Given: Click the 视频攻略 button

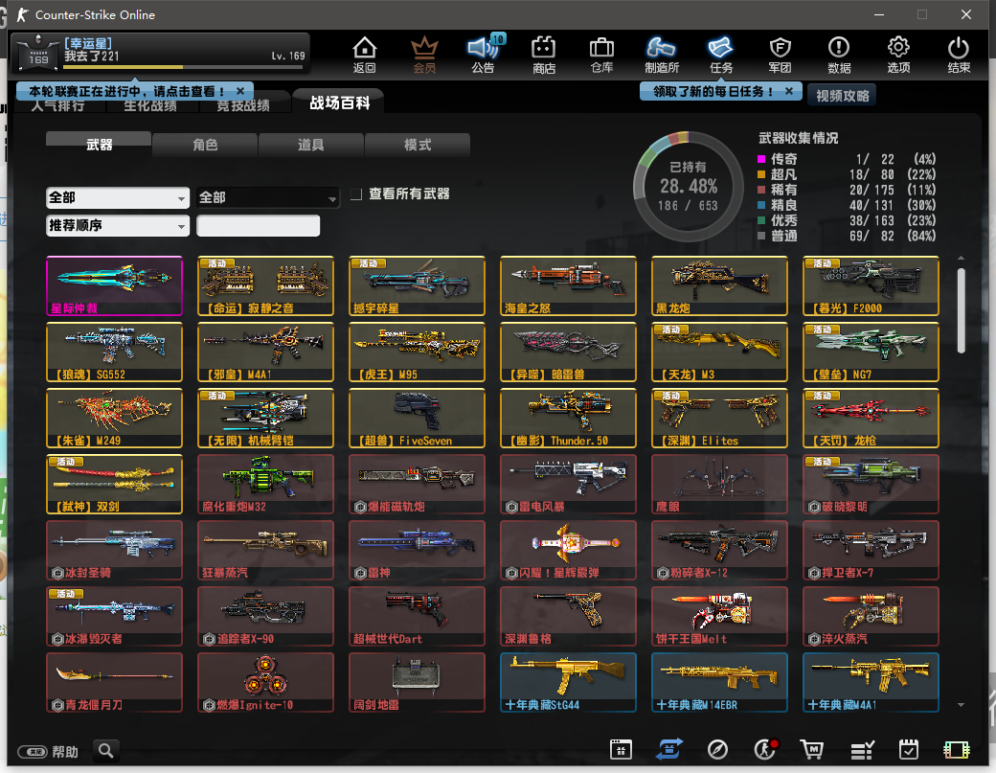Looking at the screenshot, I should click(x=842, y=95).
